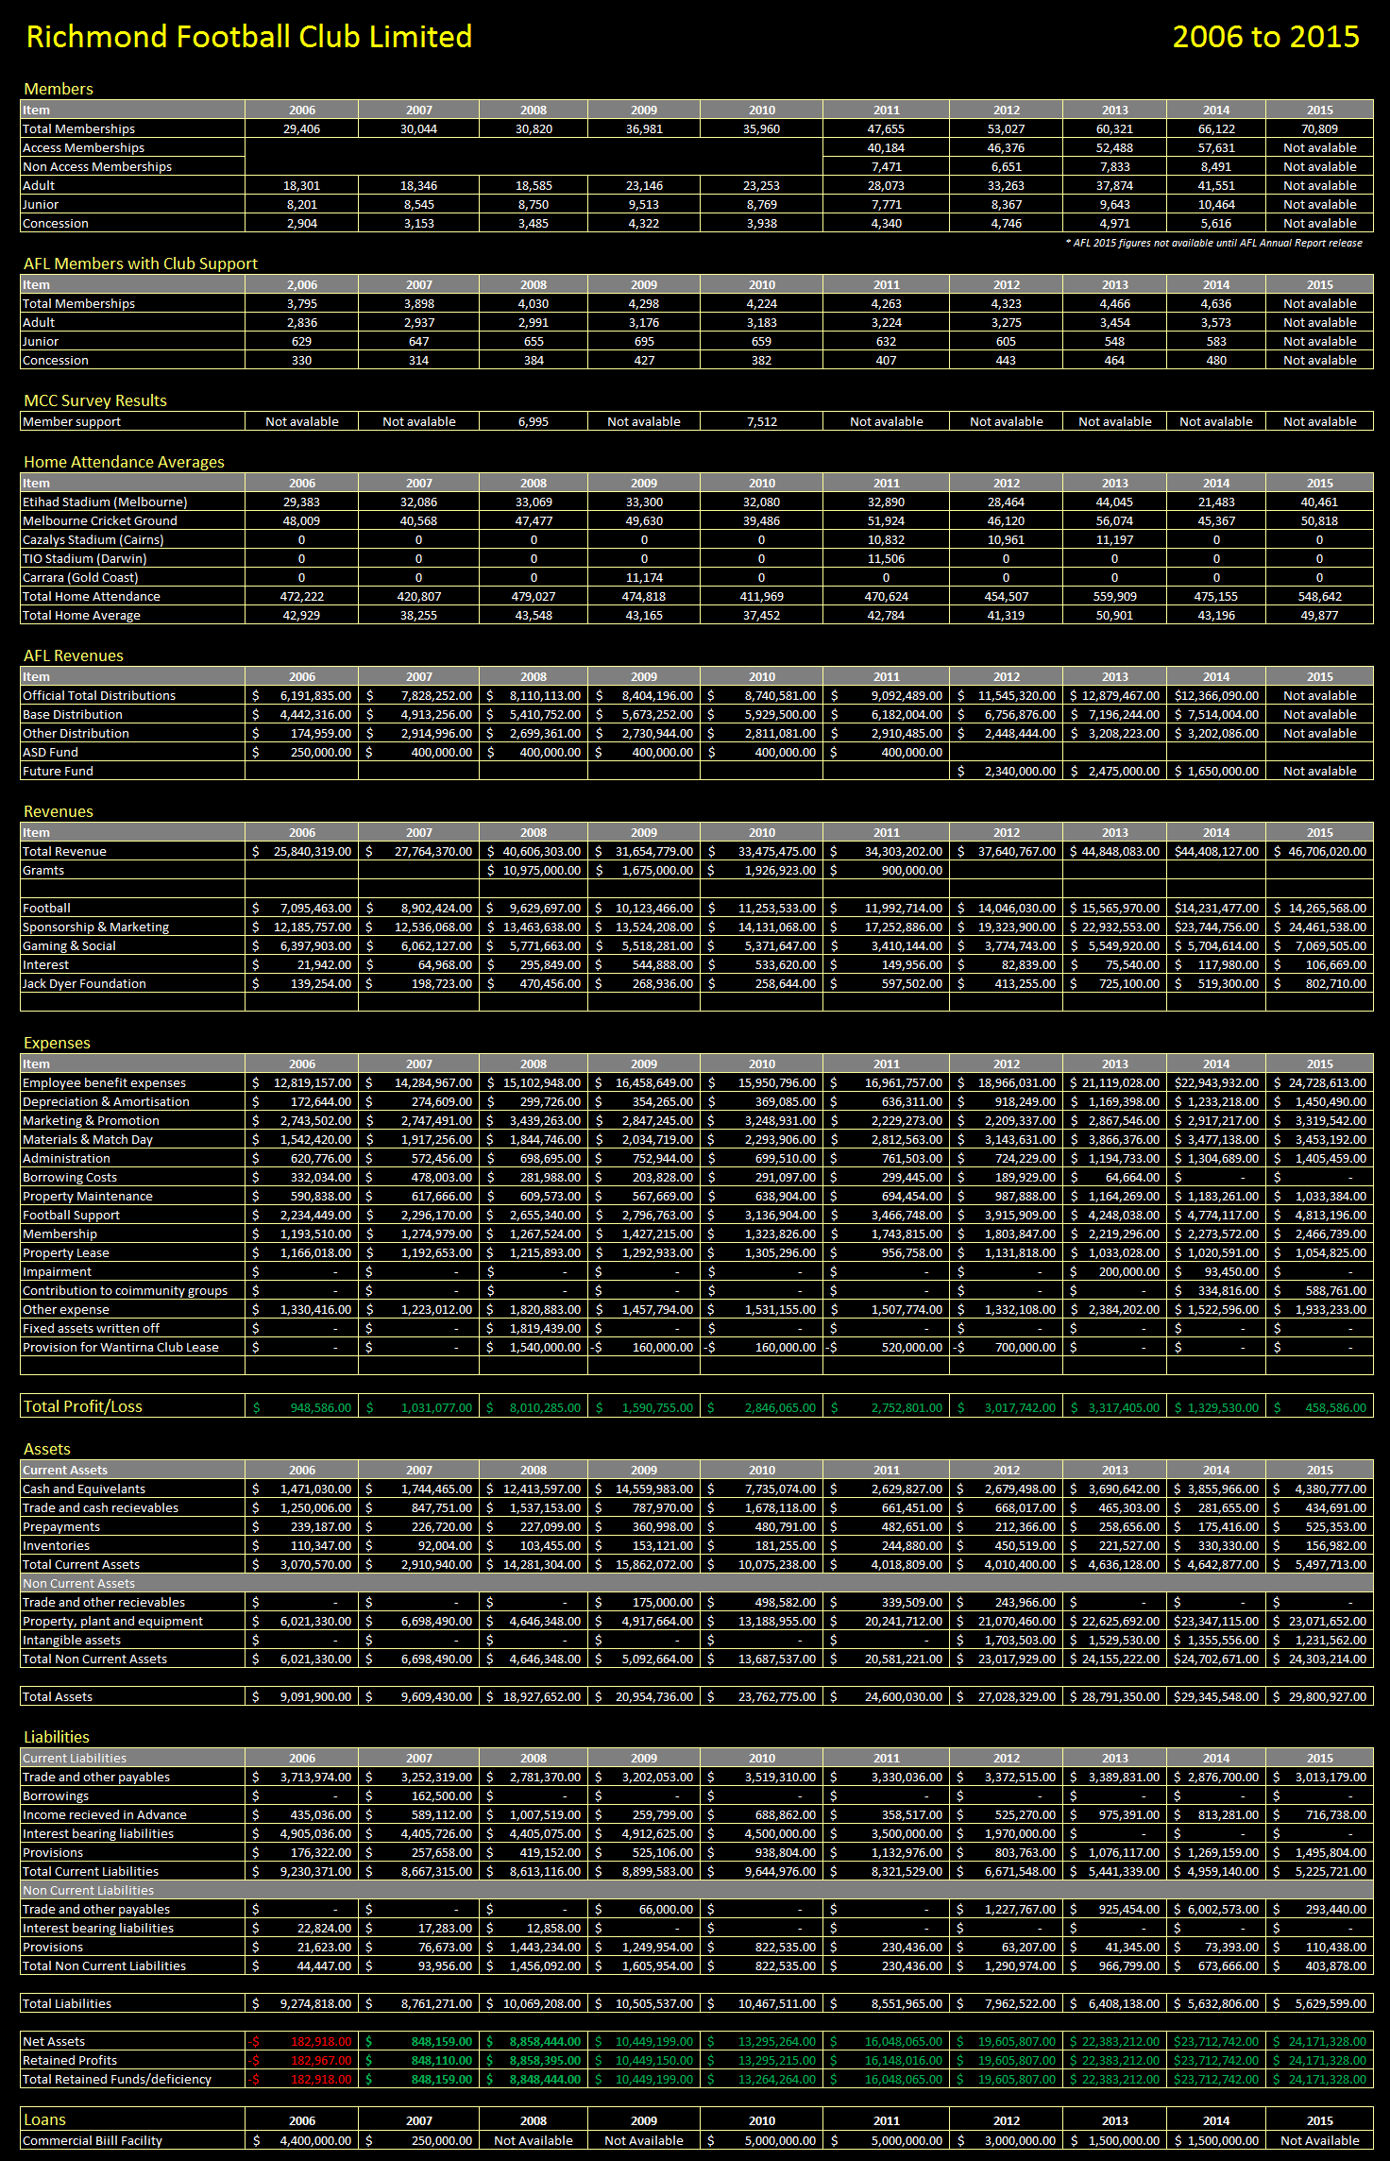Select the 'Employee benefit expenses' row label

[x=105, y=1082]
